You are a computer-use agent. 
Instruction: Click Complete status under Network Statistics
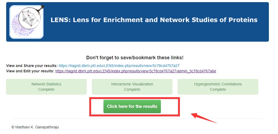tap(46, 89)
